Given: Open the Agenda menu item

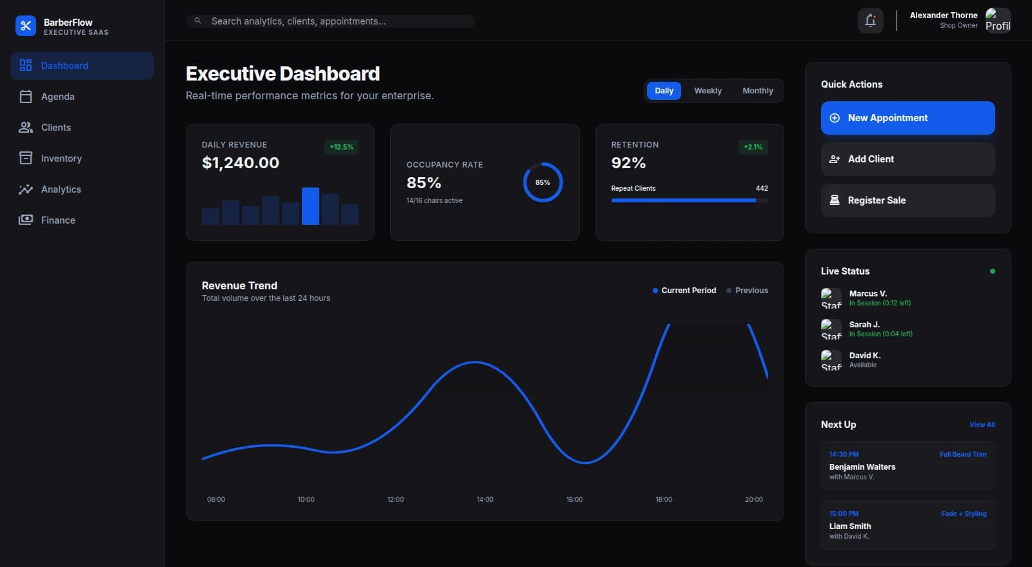Looking at the screenshot, I should pos(82,97).
